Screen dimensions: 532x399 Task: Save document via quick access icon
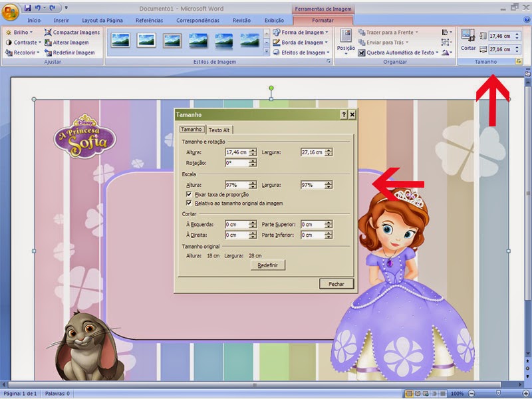28,8
